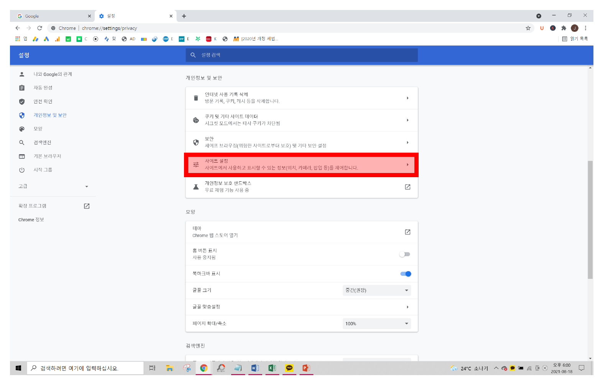
Task: Open the Windows Start menu
Action: point(18,368)
